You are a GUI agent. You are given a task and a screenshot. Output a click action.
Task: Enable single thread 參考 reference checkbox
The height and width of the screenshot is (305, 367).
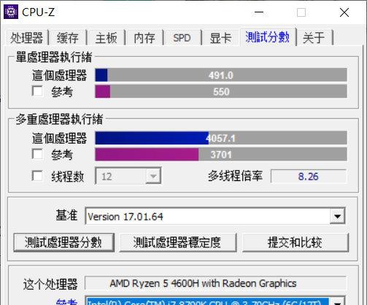(37, 91)
